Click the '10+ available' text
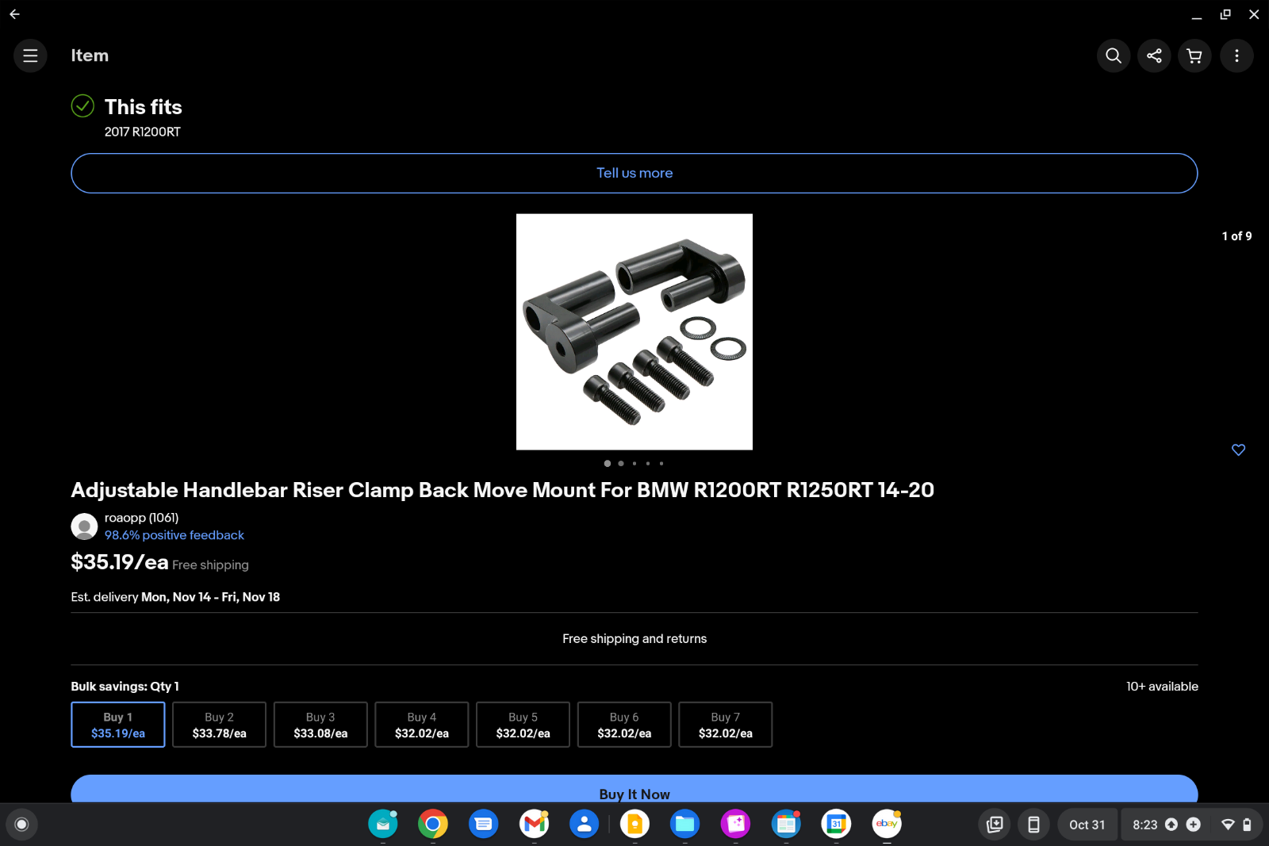Screen dimensions: 1269x846 coord(1162,687)
